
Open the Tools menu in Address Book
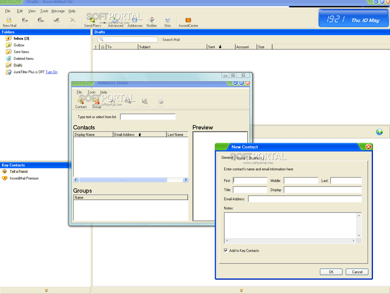pos(91,92)
